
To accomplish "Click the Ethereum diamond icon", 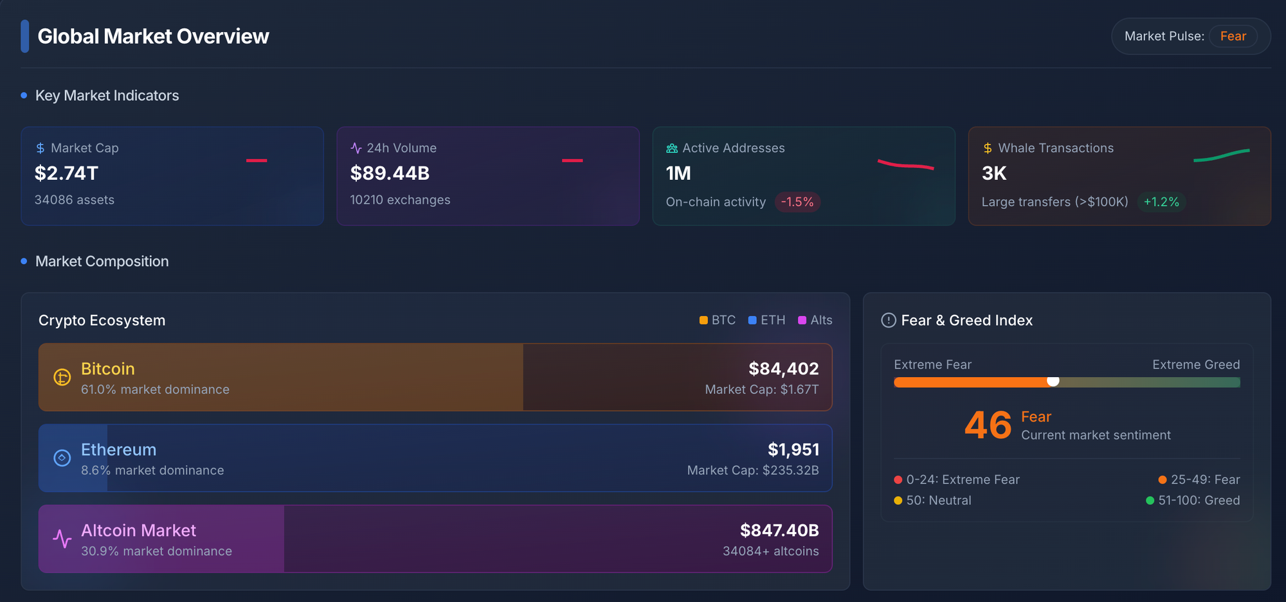I will (62, 458).
